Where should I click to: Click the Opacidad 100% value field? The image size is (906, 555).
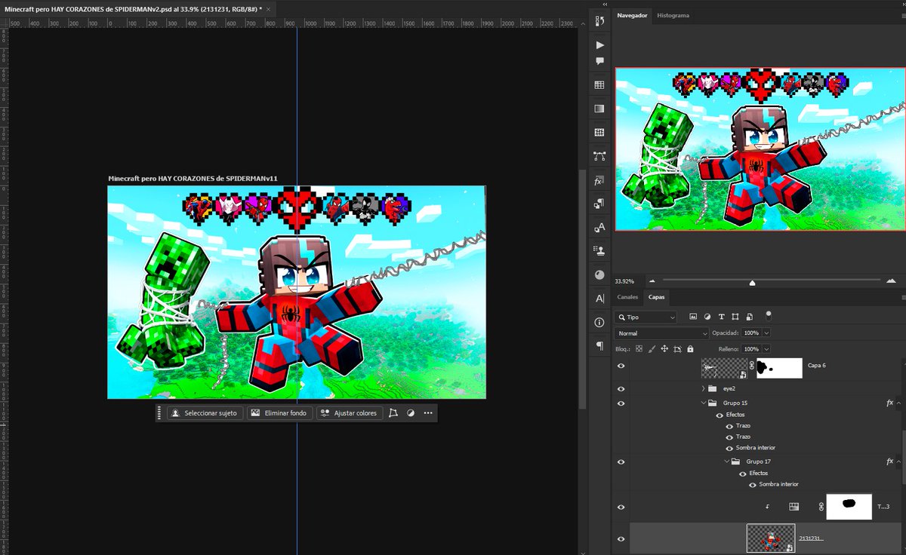(751, 333)
